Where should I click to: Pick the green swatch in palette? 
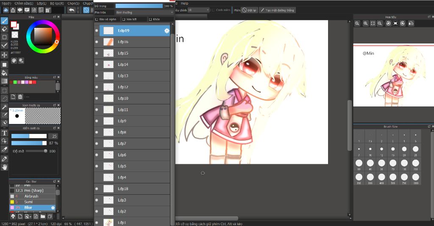[x=15, y=82]
